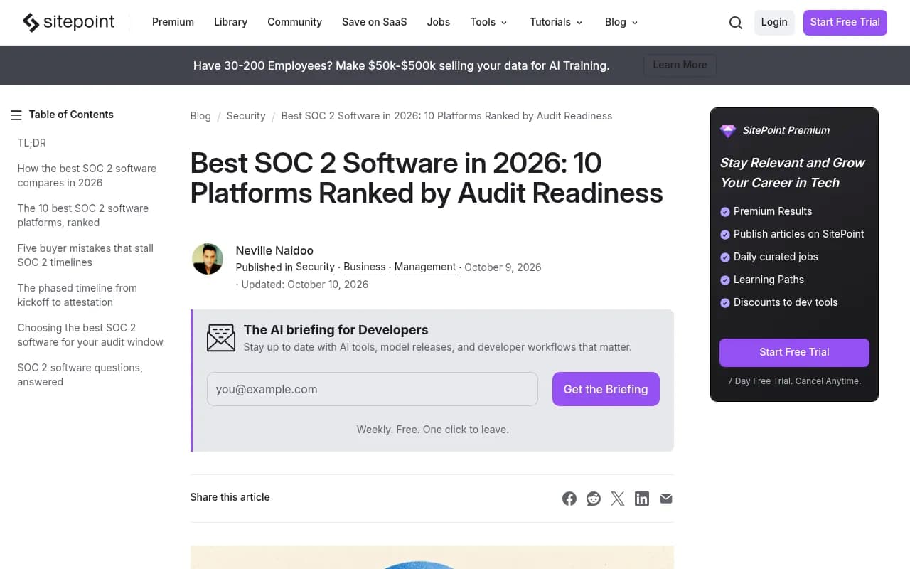Toggle the Table of Contents hamburger icon
This screenshot has height=569, width=910.
[16, 115]
